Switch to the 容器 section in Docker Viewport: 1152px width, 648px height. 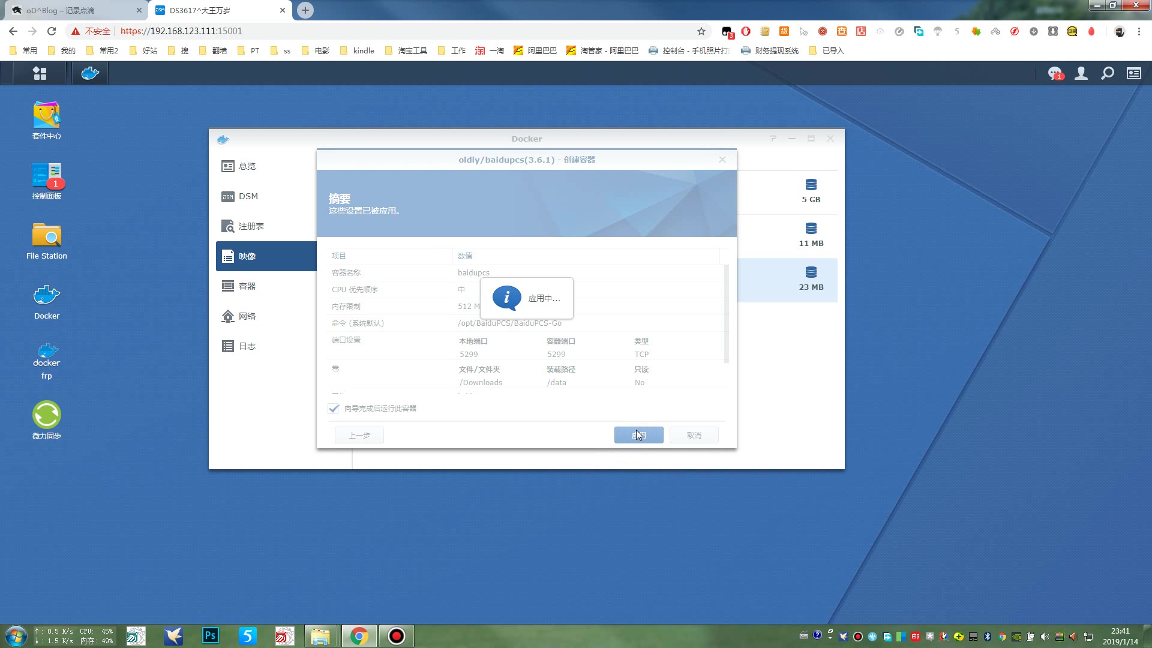coord(247,286)
